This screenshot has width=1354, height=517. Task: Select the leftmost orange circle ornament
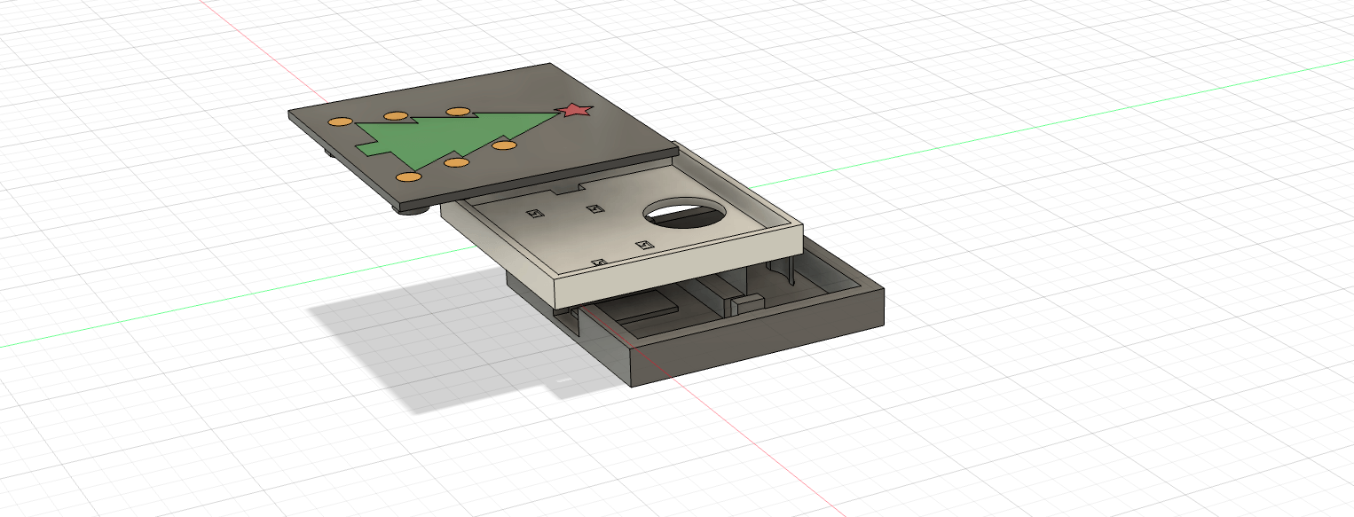(340, 122)
